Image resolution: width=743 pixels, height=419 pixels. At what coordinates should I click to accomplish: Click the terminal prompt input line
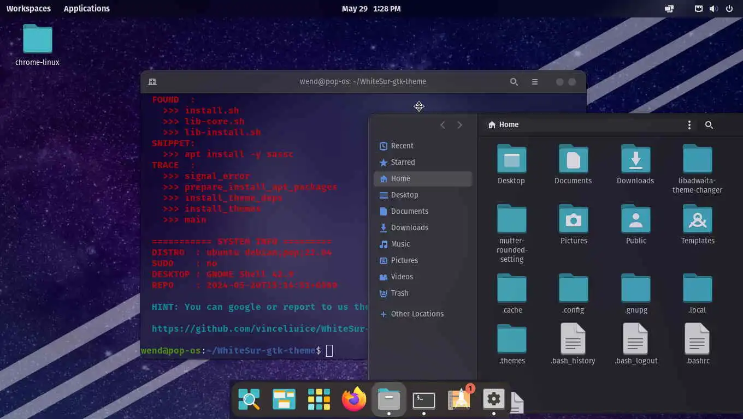point(254,350)
